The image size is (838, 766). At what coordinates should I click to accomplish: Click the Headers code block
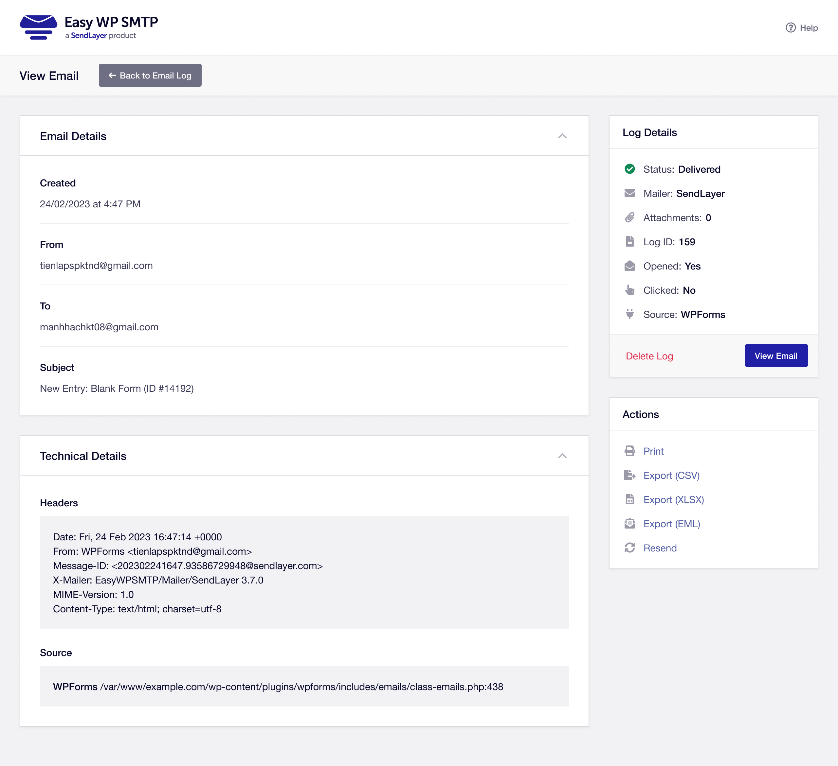click(304, 572)
